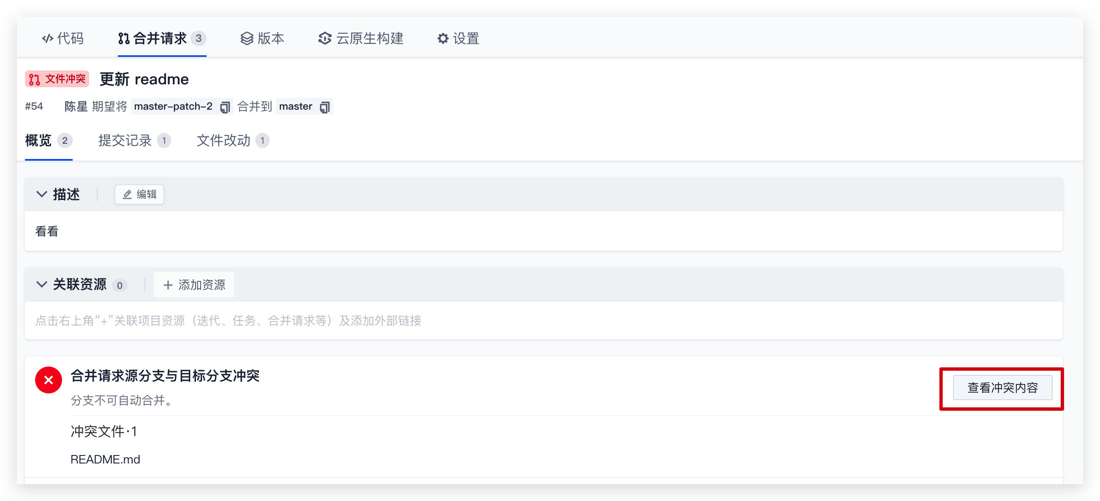Click the cloud build icon beside 云原生构建
The image size is (1100, 501).
pos(324,38)
